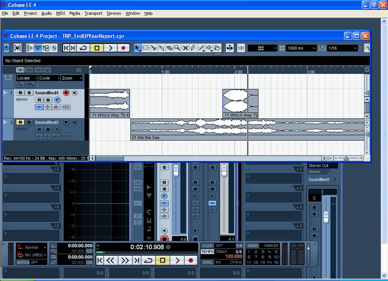Select the Line tool
Image resolution: width=388 pixels, height=281 pixels.
(x=202, y=48)
